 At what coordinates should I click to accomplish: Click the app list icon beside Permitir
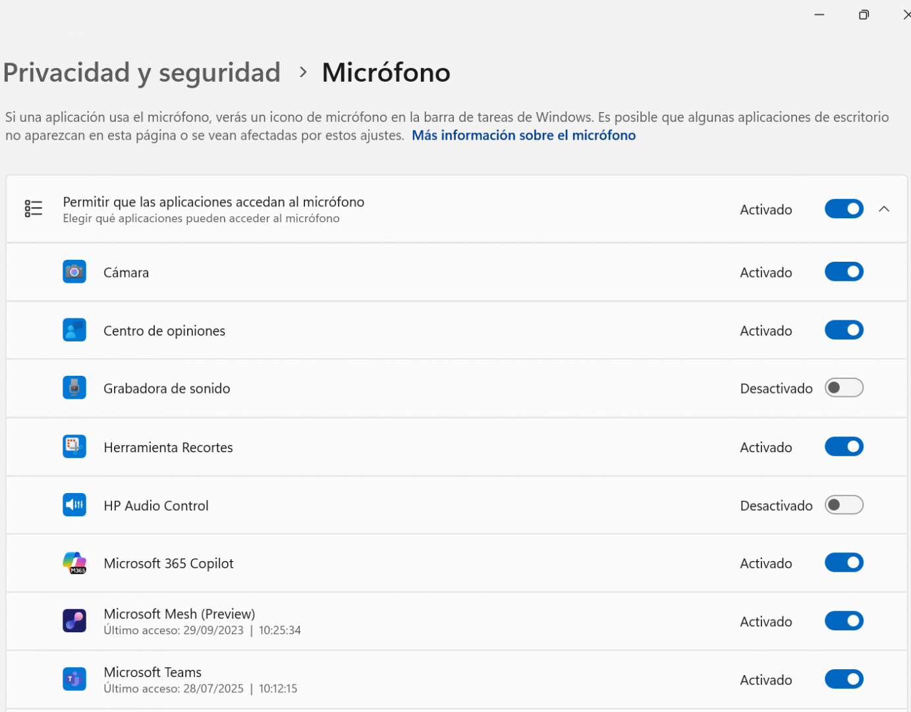tap(34, 209)
